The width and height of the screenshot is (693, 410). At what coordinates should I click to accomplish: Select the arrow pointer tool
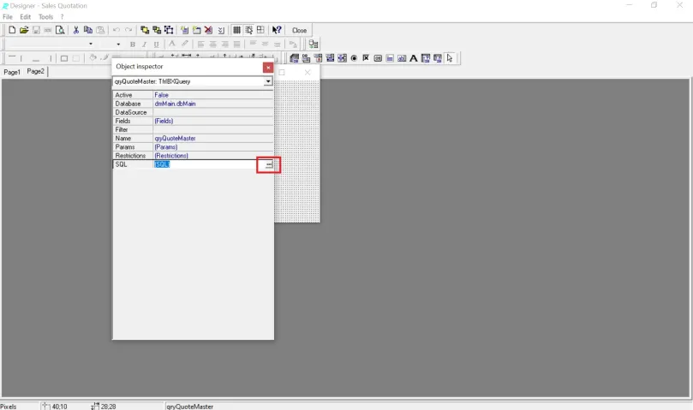[x=450, y=58]
